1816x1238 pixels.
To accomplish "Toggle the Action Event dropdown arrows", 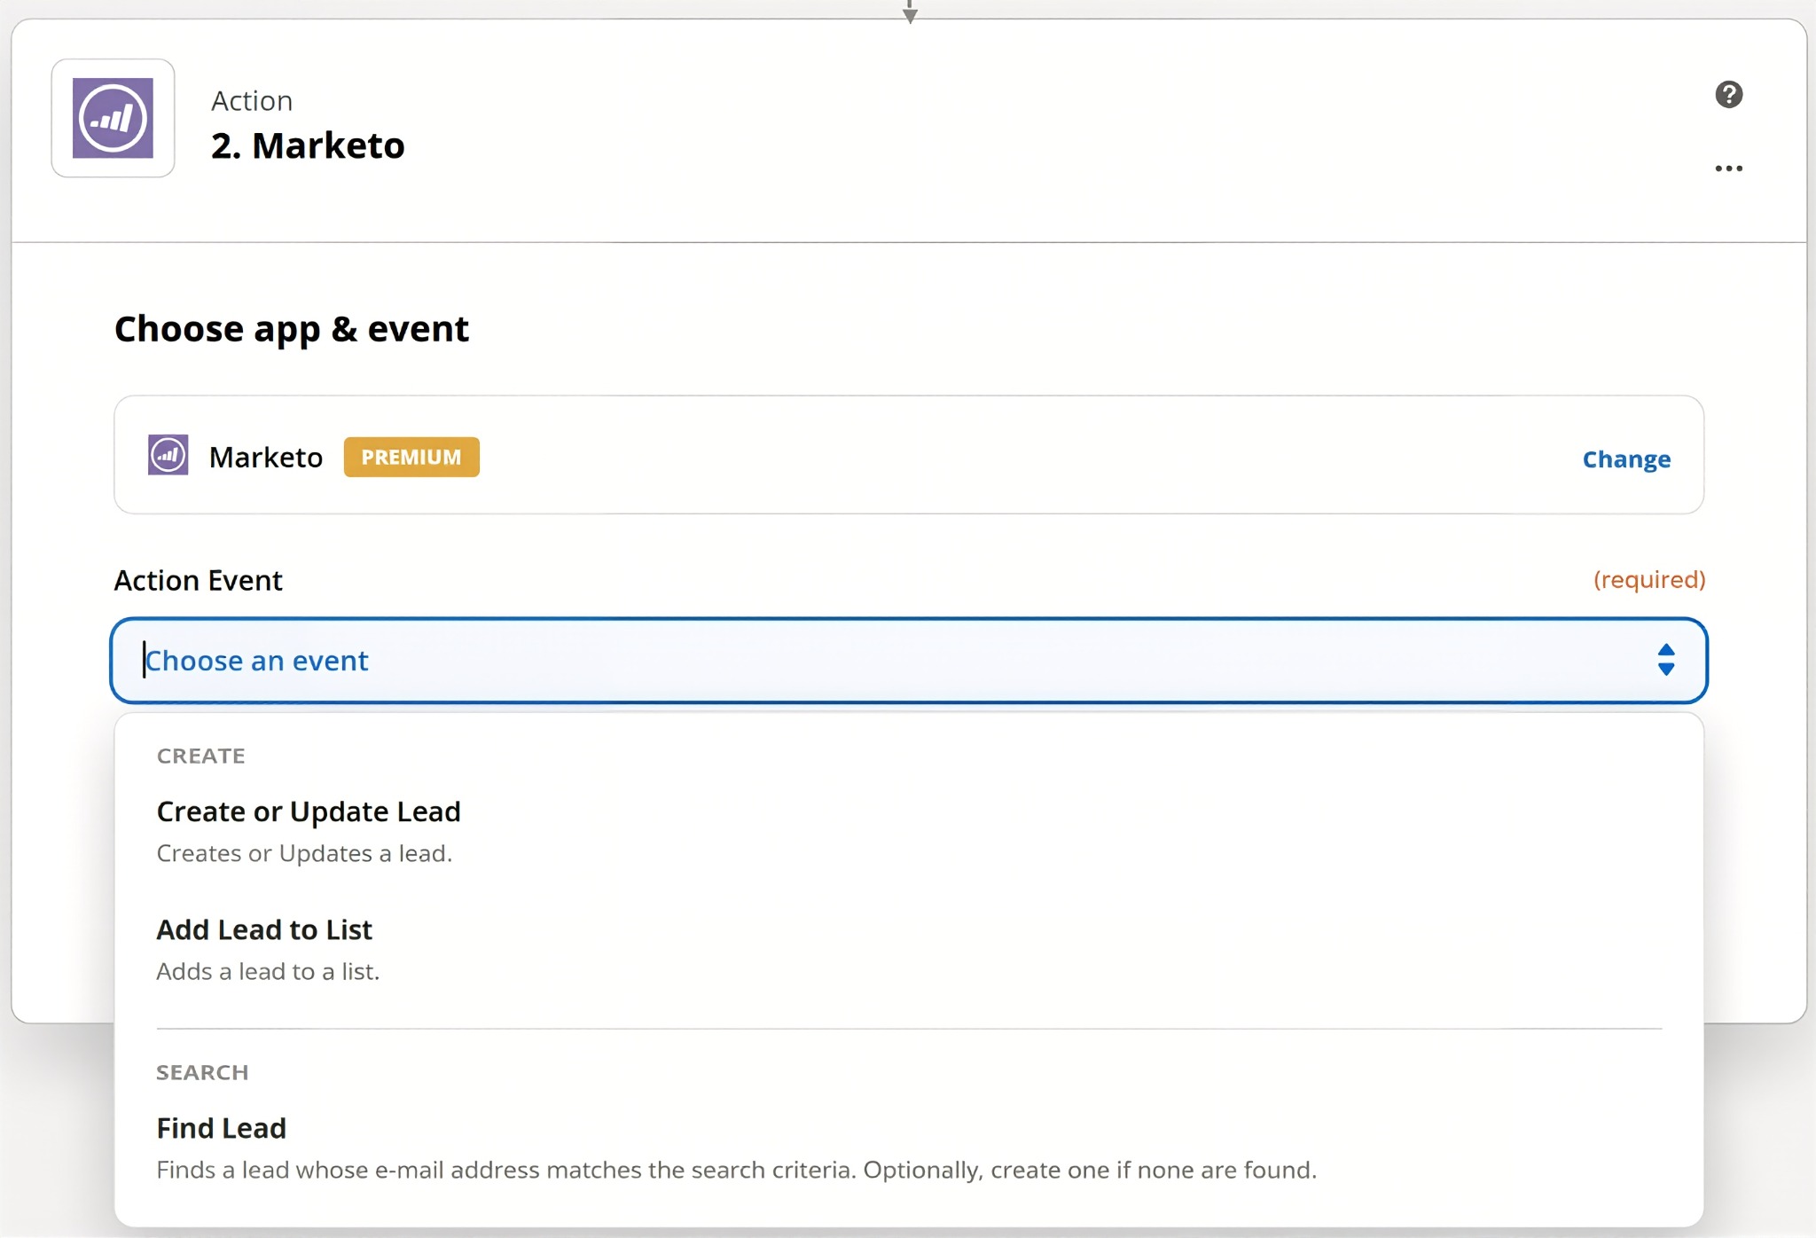I will coord(1666,660).
